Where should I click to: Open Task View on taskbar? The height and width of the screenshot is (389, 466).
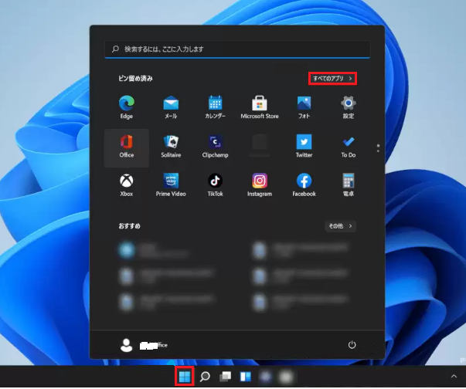point(226,377)
